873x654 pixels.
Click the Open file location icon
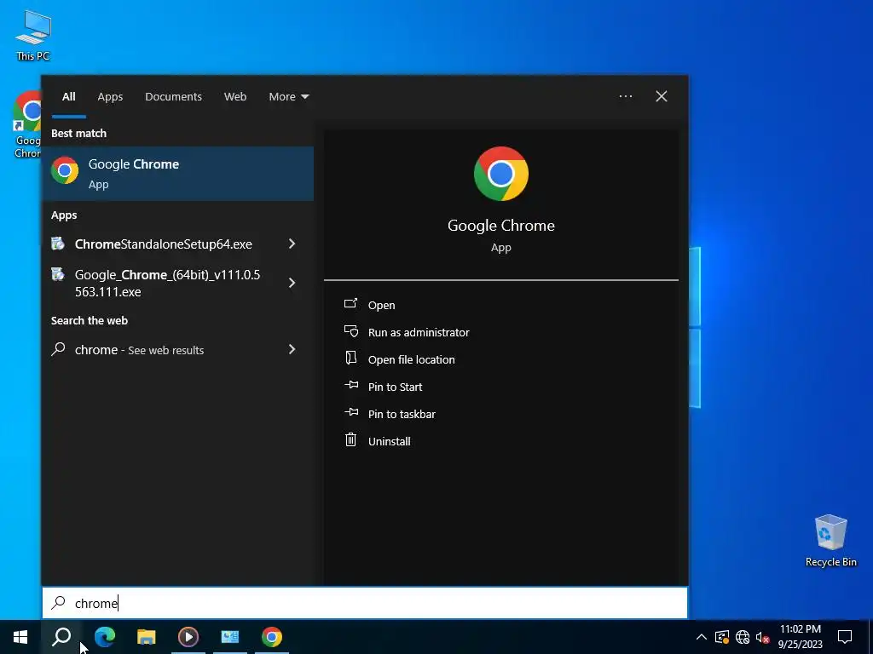350,359
